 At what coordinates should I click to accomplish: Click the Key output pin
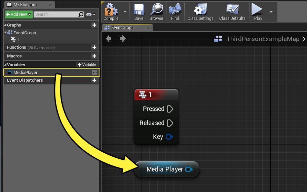point(169,137)
